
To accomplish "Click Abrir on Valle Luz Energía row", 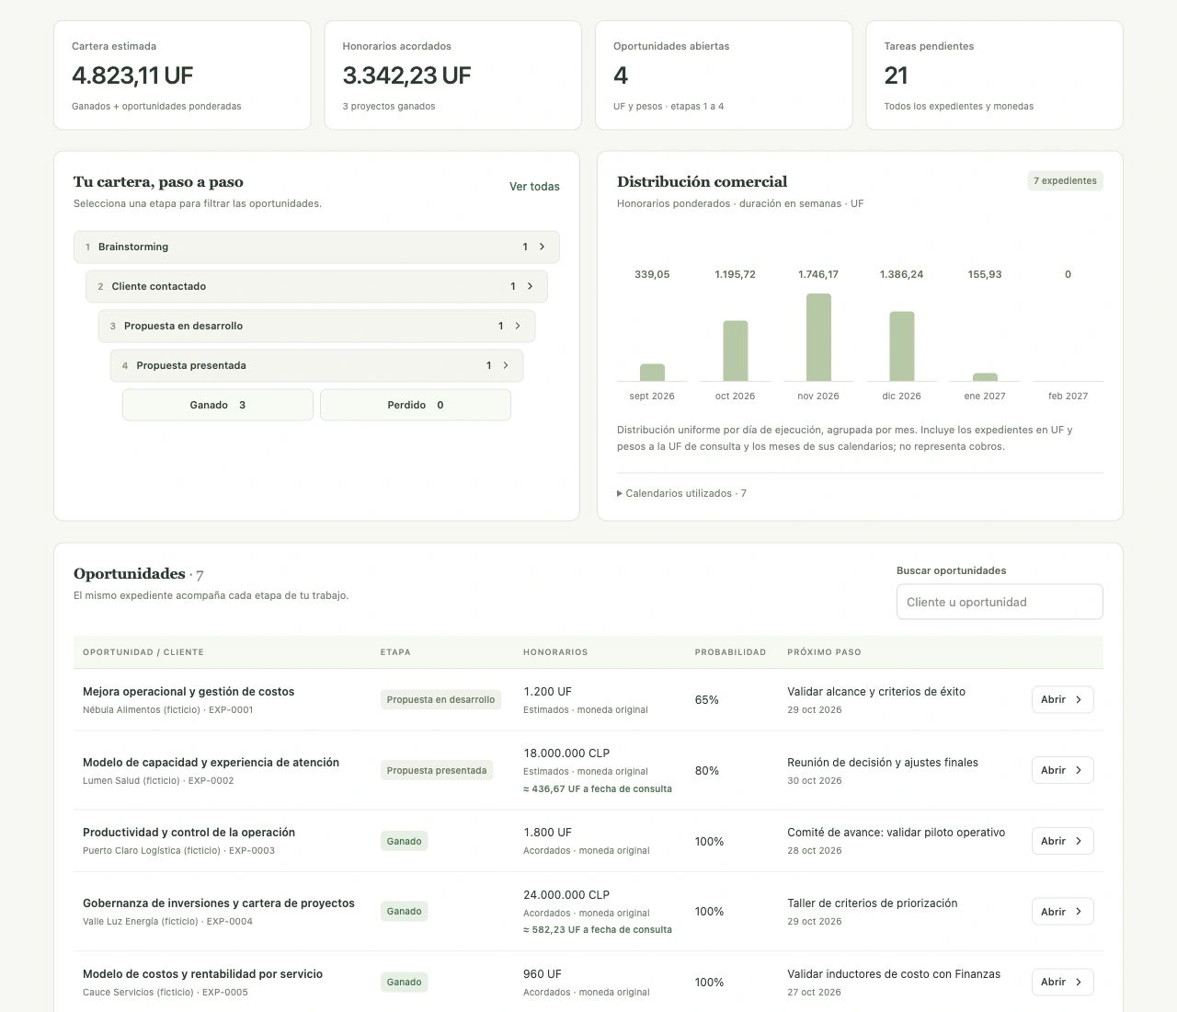I will 1062,912.
